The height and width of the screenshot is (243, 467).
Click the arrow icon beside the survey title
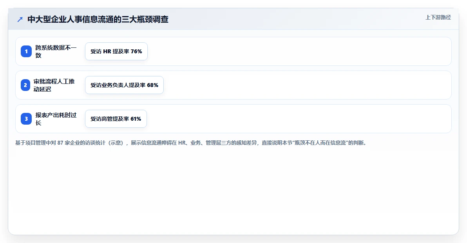point(20,20)
